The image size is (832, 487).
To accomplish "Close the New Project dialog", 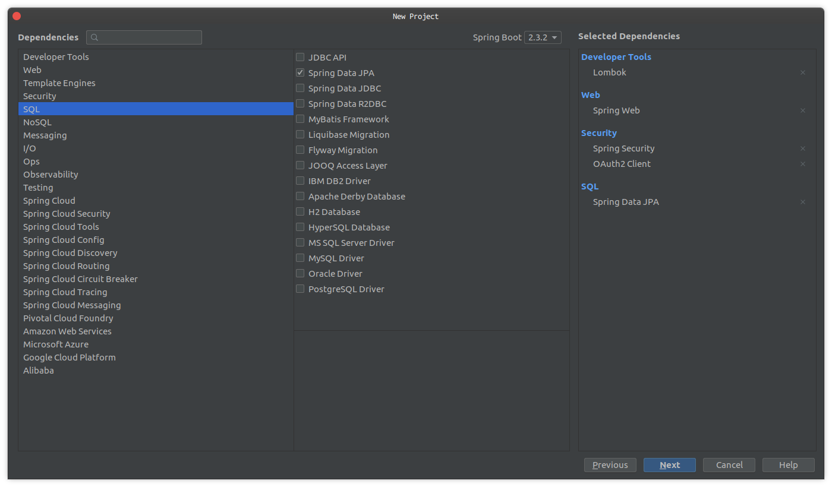I will (x=17, y=16).
